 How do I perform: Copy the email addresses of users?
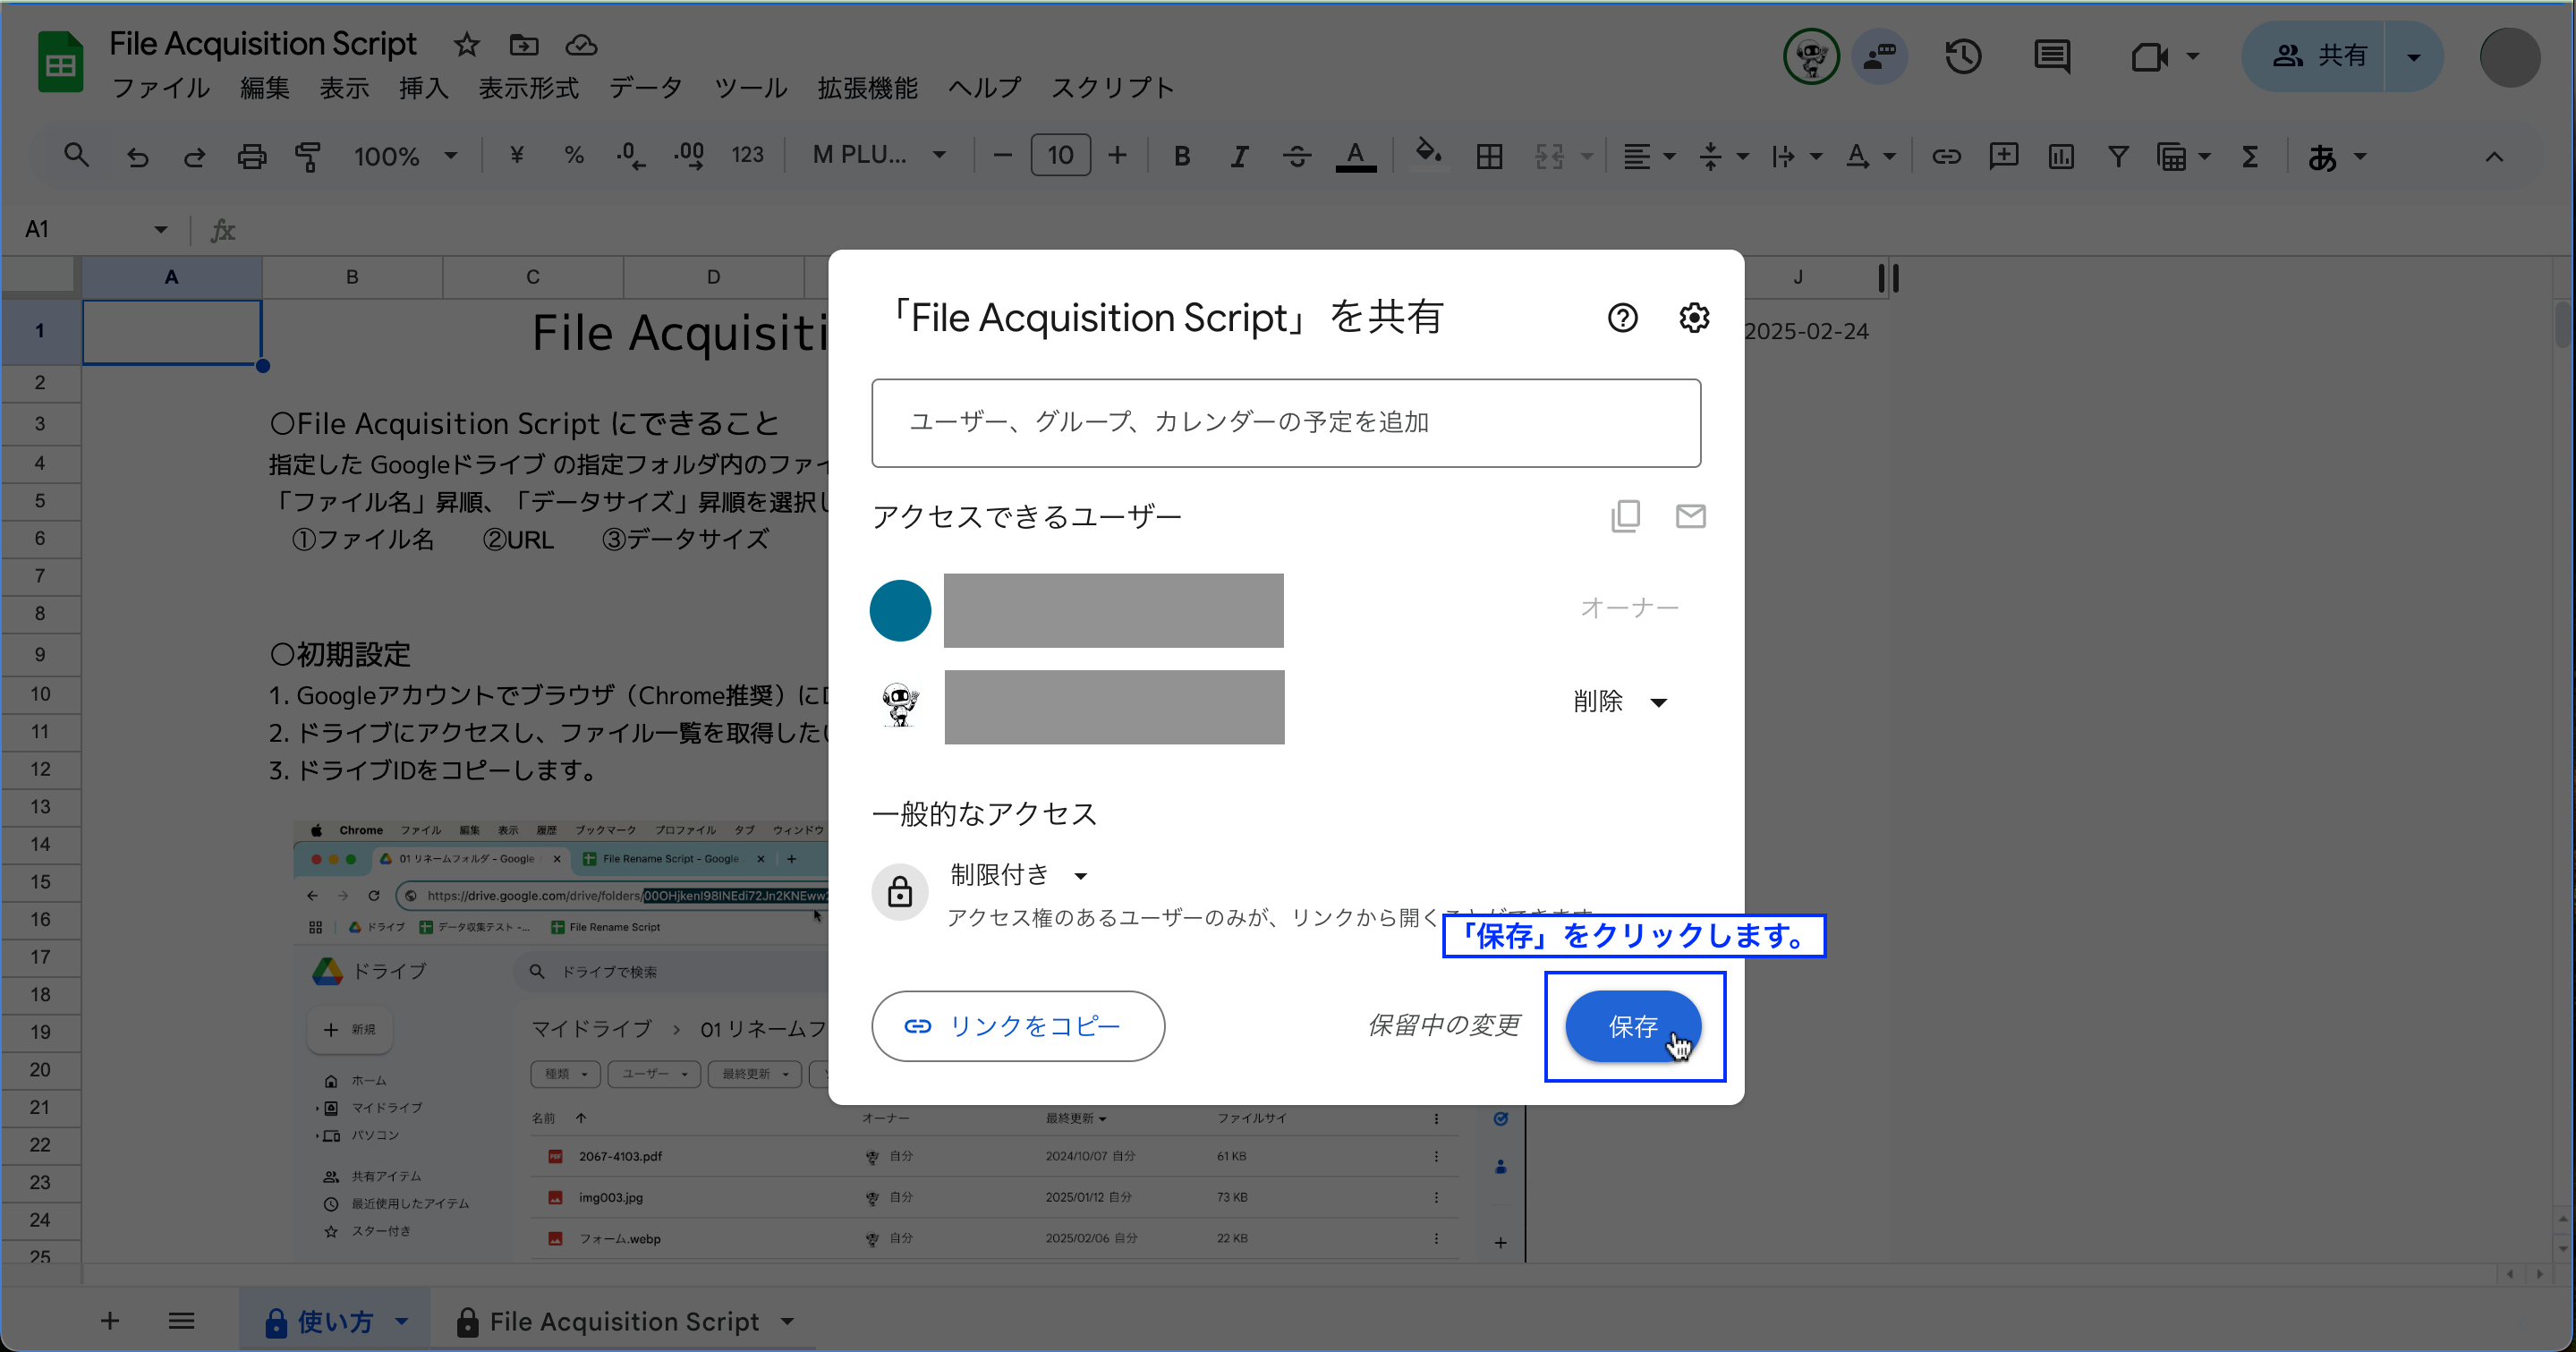click(1625, 516)
